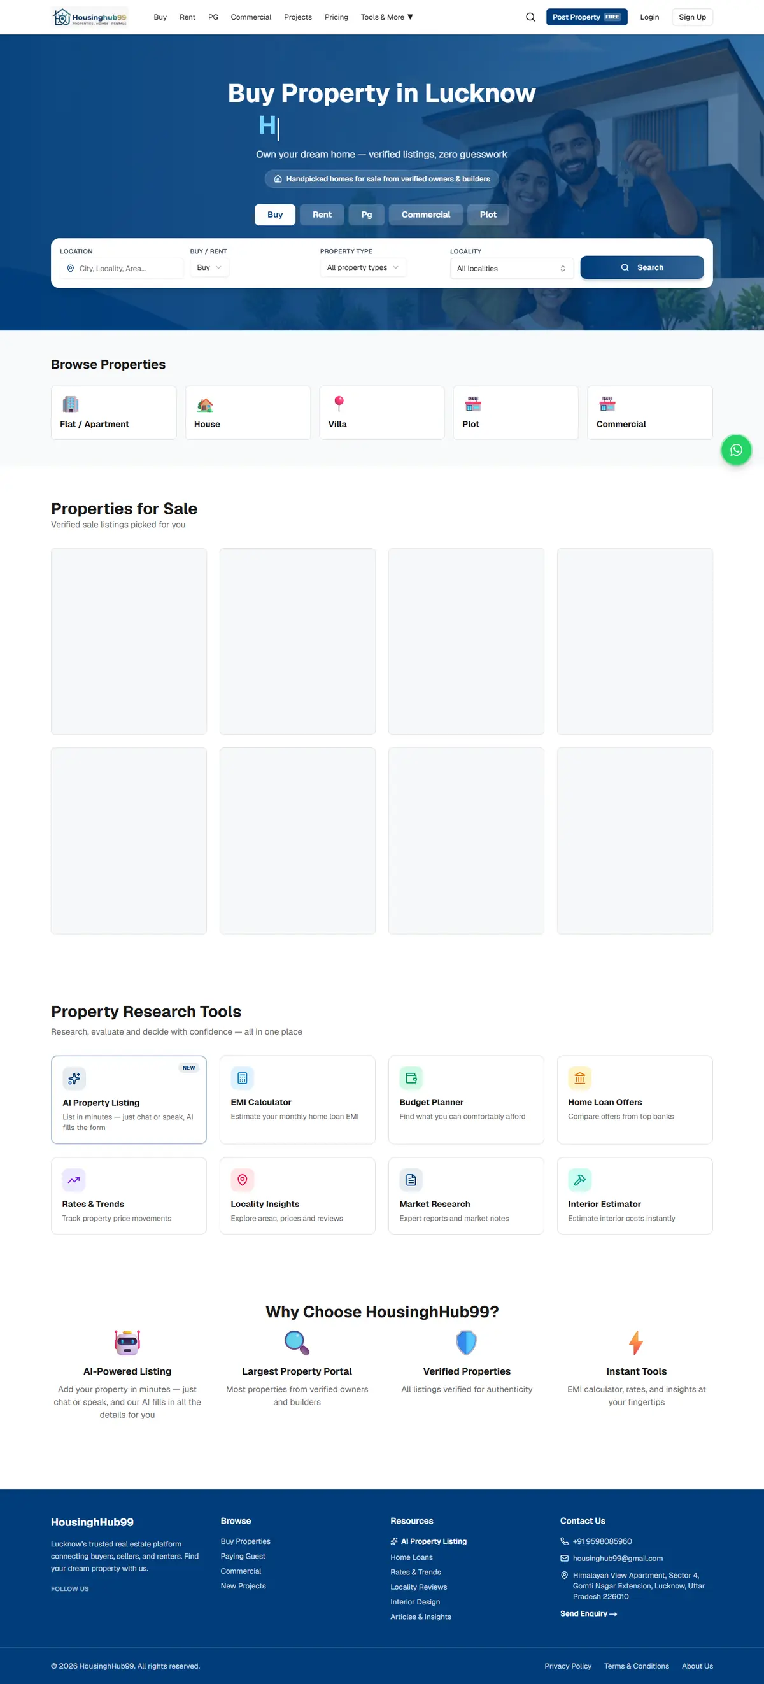
Task: Click the blue Search button
Action: click(x=642, y=267)
